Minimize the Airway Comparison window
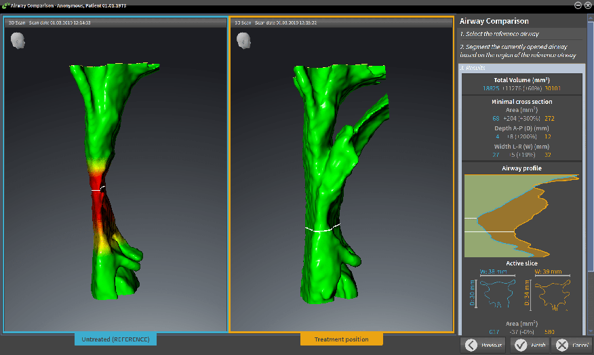594x355 pixels. 578,5
